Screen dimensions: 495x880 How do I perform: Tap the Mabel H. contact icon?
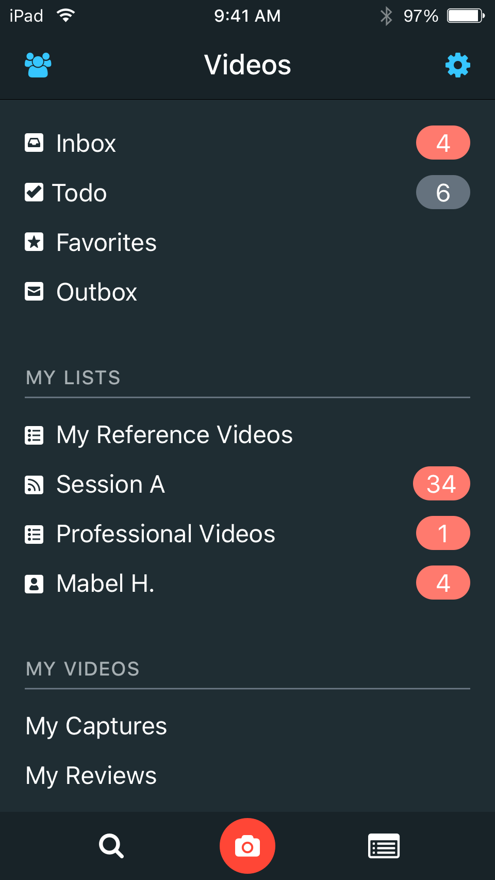point(34,584)
